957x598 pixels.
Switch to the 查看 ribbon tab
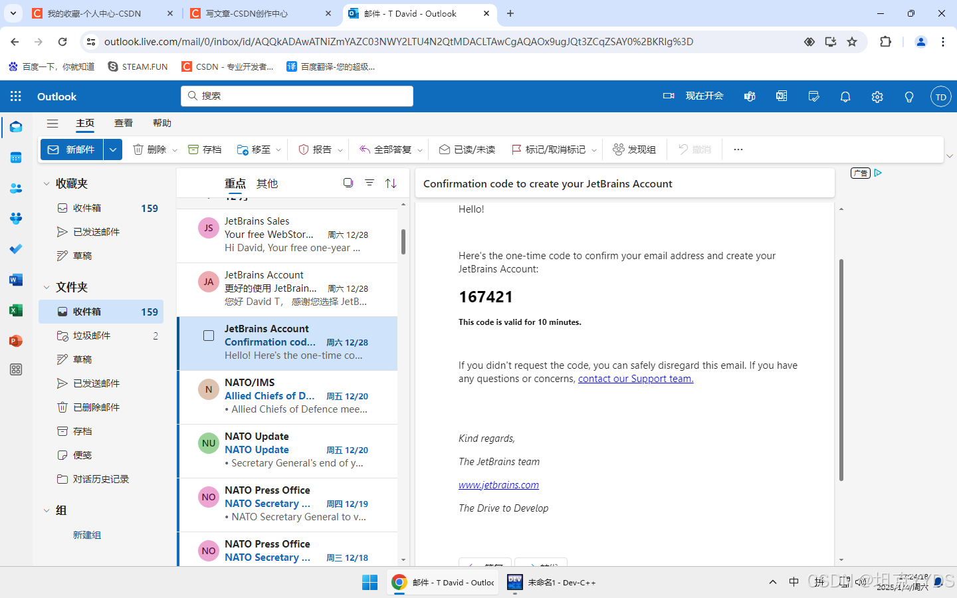tap(124, 123)
